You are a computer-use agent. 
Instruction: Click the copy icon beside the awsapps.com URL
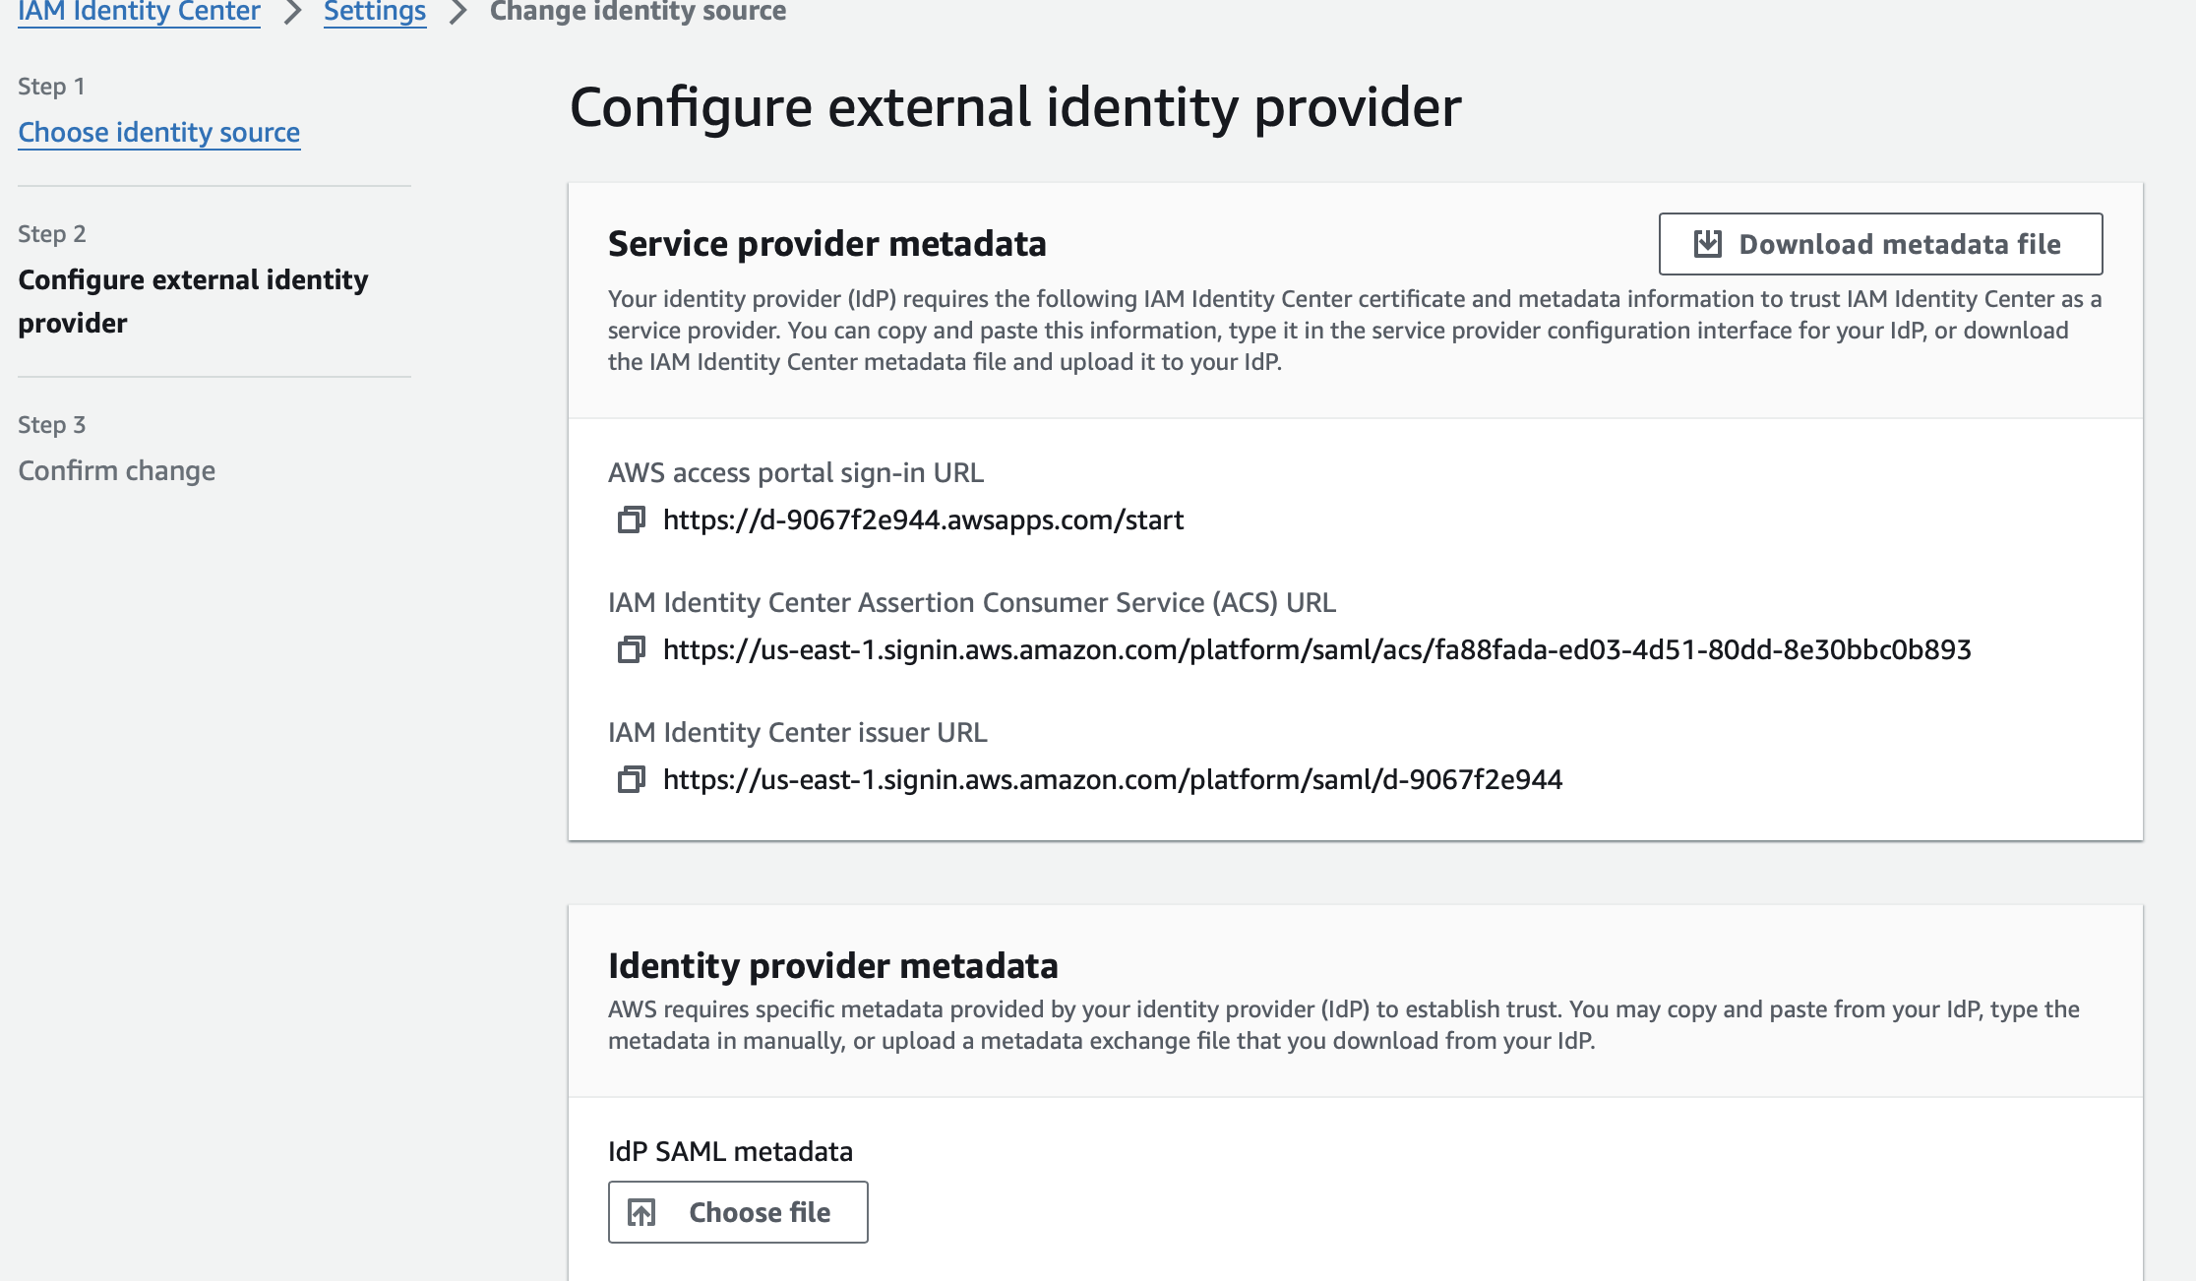(634, 519)
